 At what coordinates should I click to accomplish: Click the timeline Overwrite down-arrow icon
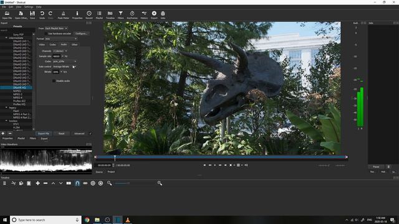click(x=61, y=183)
